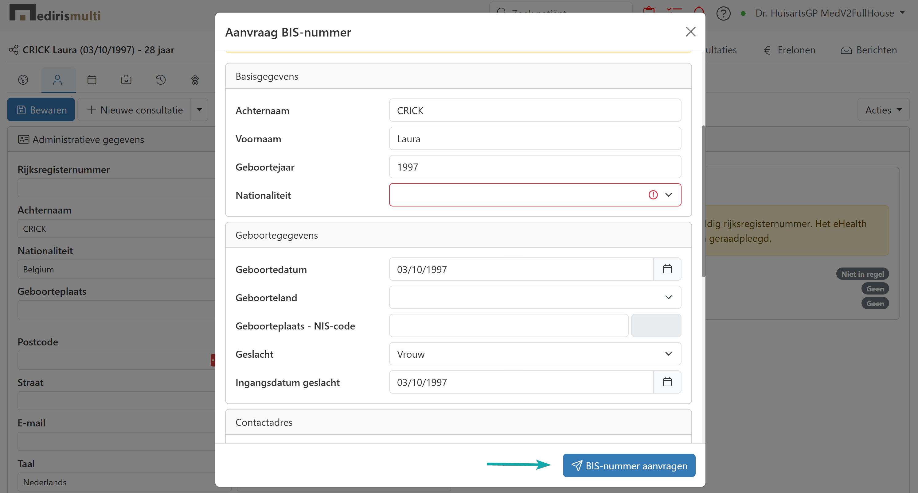The width and height of the screenshot is (918, 493).
Task: Open the Acties dropdown menu
Action: (883, 110)
